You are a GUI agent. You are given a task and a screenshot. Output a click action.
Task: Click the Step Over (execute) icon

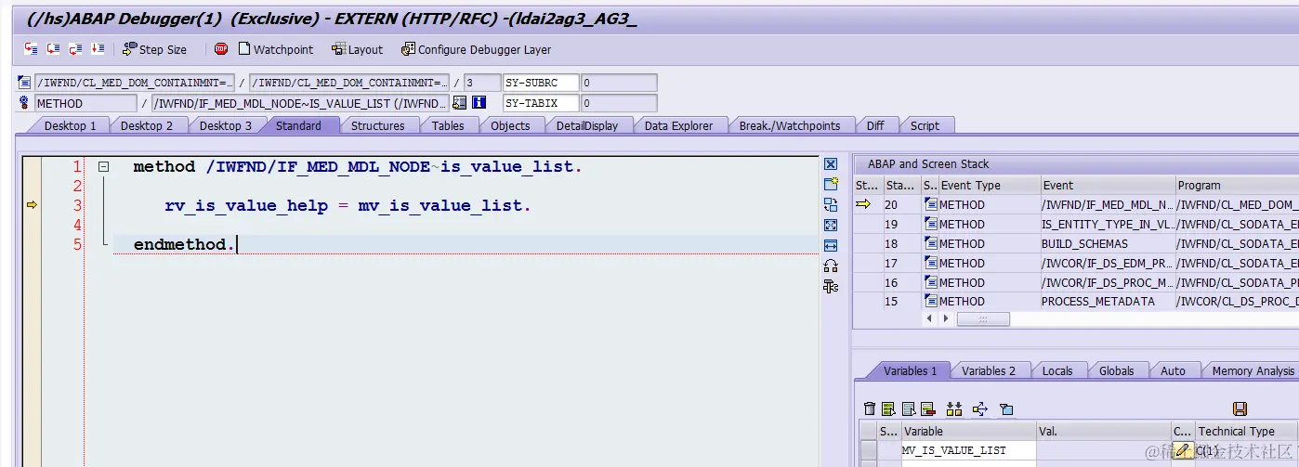[53, 49]
